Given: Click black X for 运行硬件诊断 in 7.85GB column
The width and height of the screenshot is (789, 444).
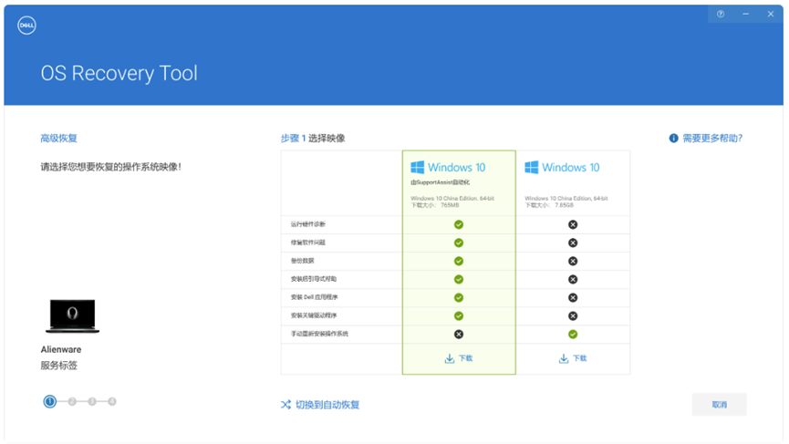Looking at the screenshot, I should coord(573,225).
